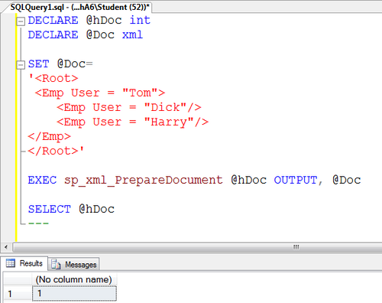Screen dimensions: 382x303
Task: Place cursor on the 'DECLARE @hDoc int' line
Action: [x=89, y=21]
